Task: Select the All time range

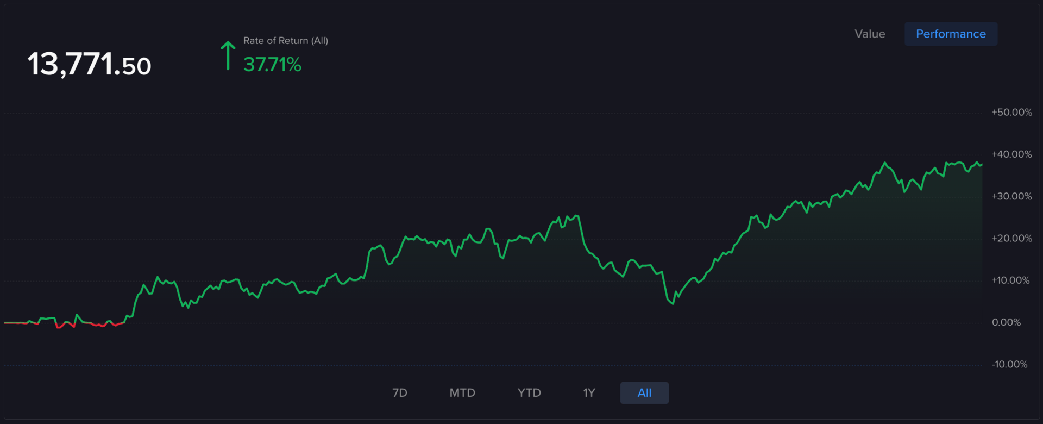Action: (x=644, y=392)
